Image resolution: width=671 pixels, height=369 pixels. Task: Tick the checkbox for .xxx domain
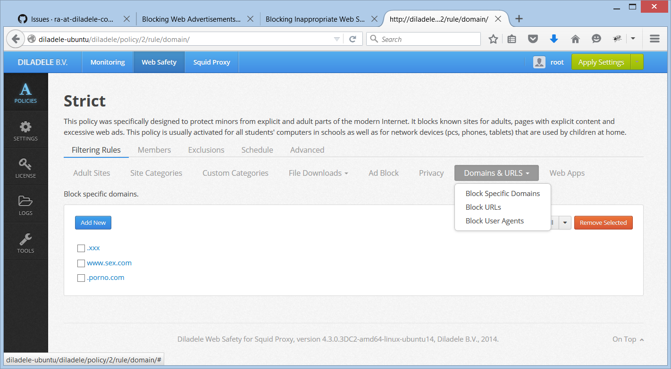click(81, 248)
